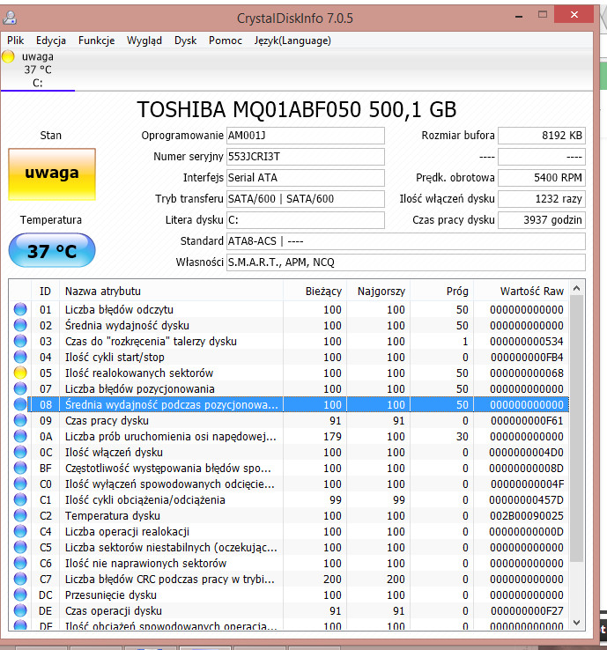Click status orb for attribute DE row
The height and width of the screenshot is (650, 607).
point(20,610)
